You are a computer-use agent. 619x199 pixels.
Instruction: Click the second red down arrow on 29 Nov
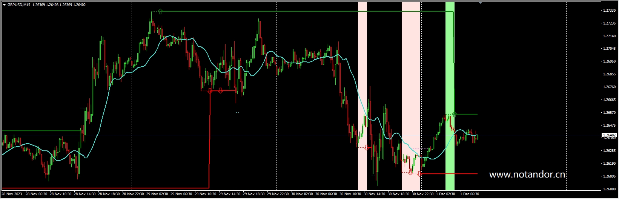tap(221, 91)
